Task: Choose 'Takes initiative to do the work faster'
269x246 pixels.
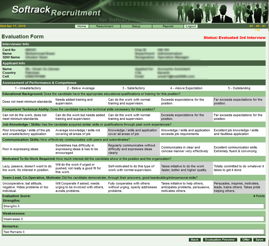Action: point(186,168)
